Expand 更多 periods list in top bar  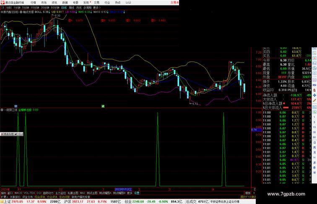[97, 8]
